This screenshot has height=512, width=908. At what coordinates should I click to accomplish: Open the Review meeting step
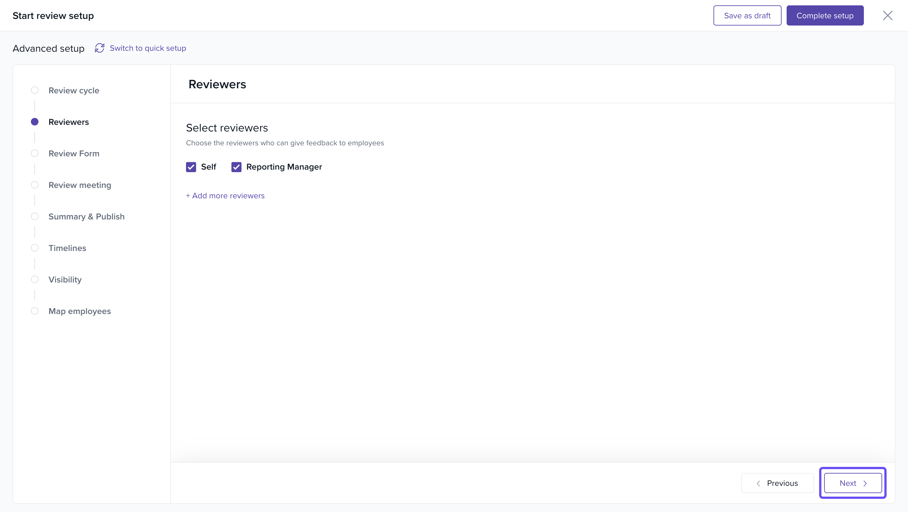pos(80,185)
